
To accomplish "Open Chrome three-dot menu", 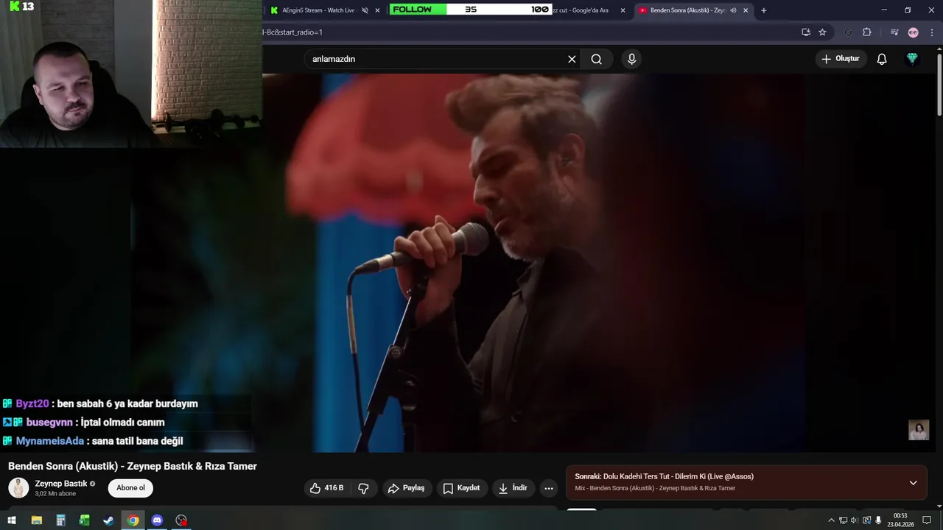I will (932, 32).
